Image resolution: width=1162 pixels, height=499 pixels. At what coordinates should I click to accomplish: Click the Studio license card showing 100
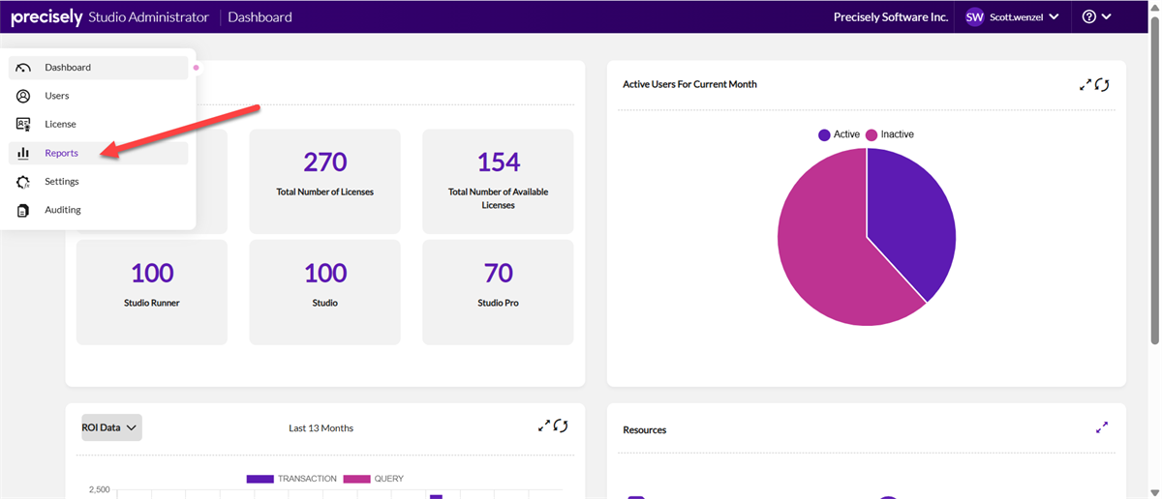pos(325,292)
